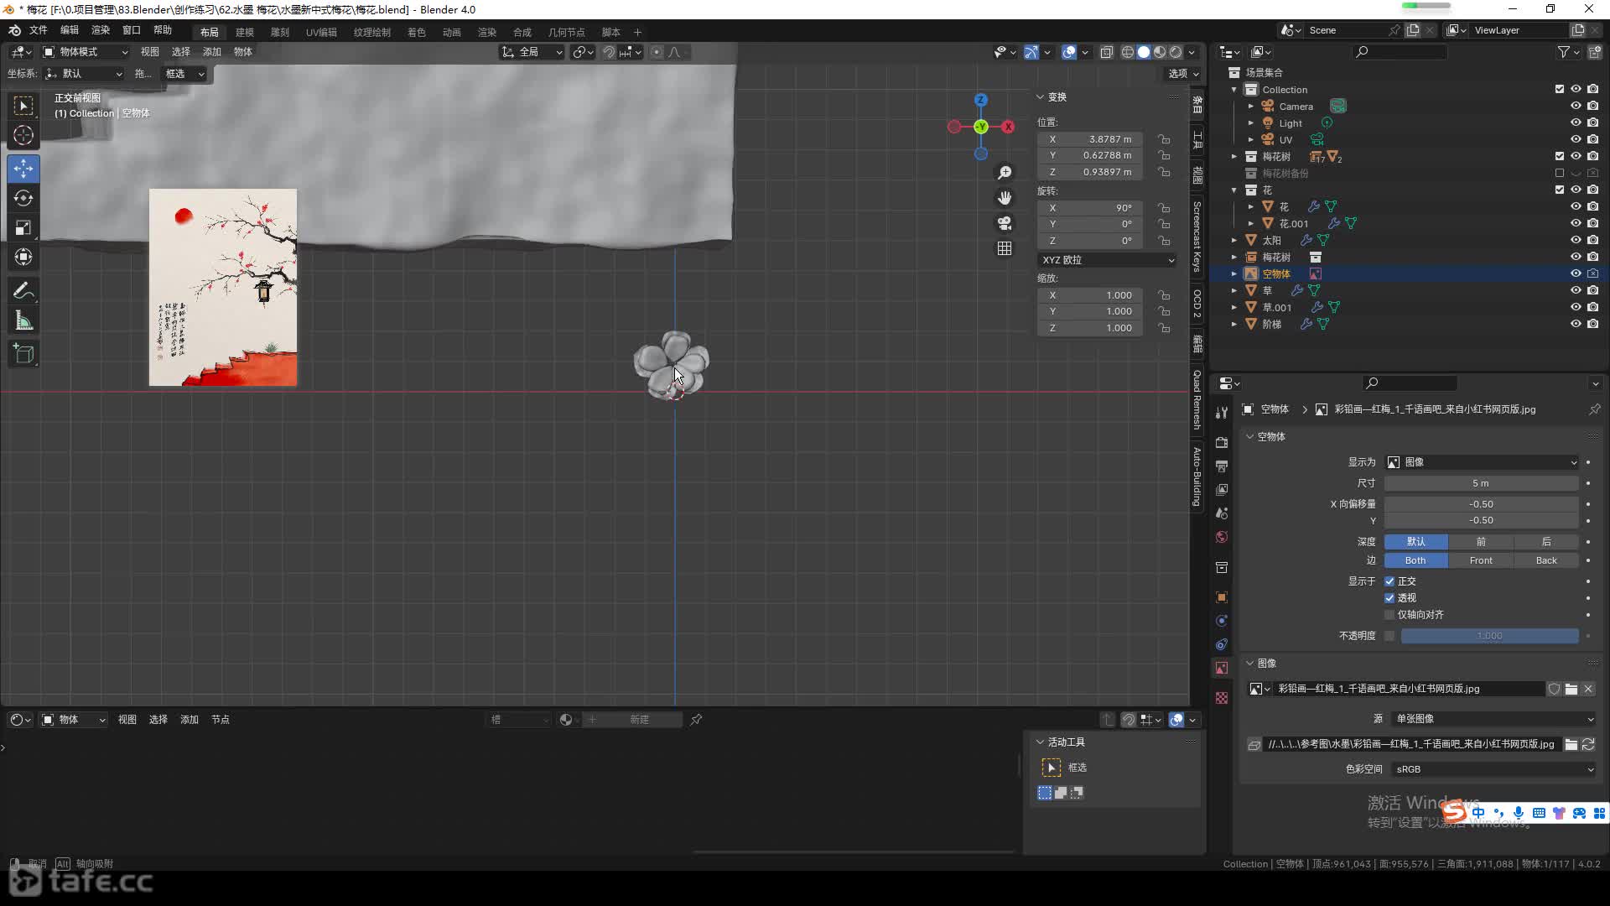Select the Scale tool

click(23, 227)
